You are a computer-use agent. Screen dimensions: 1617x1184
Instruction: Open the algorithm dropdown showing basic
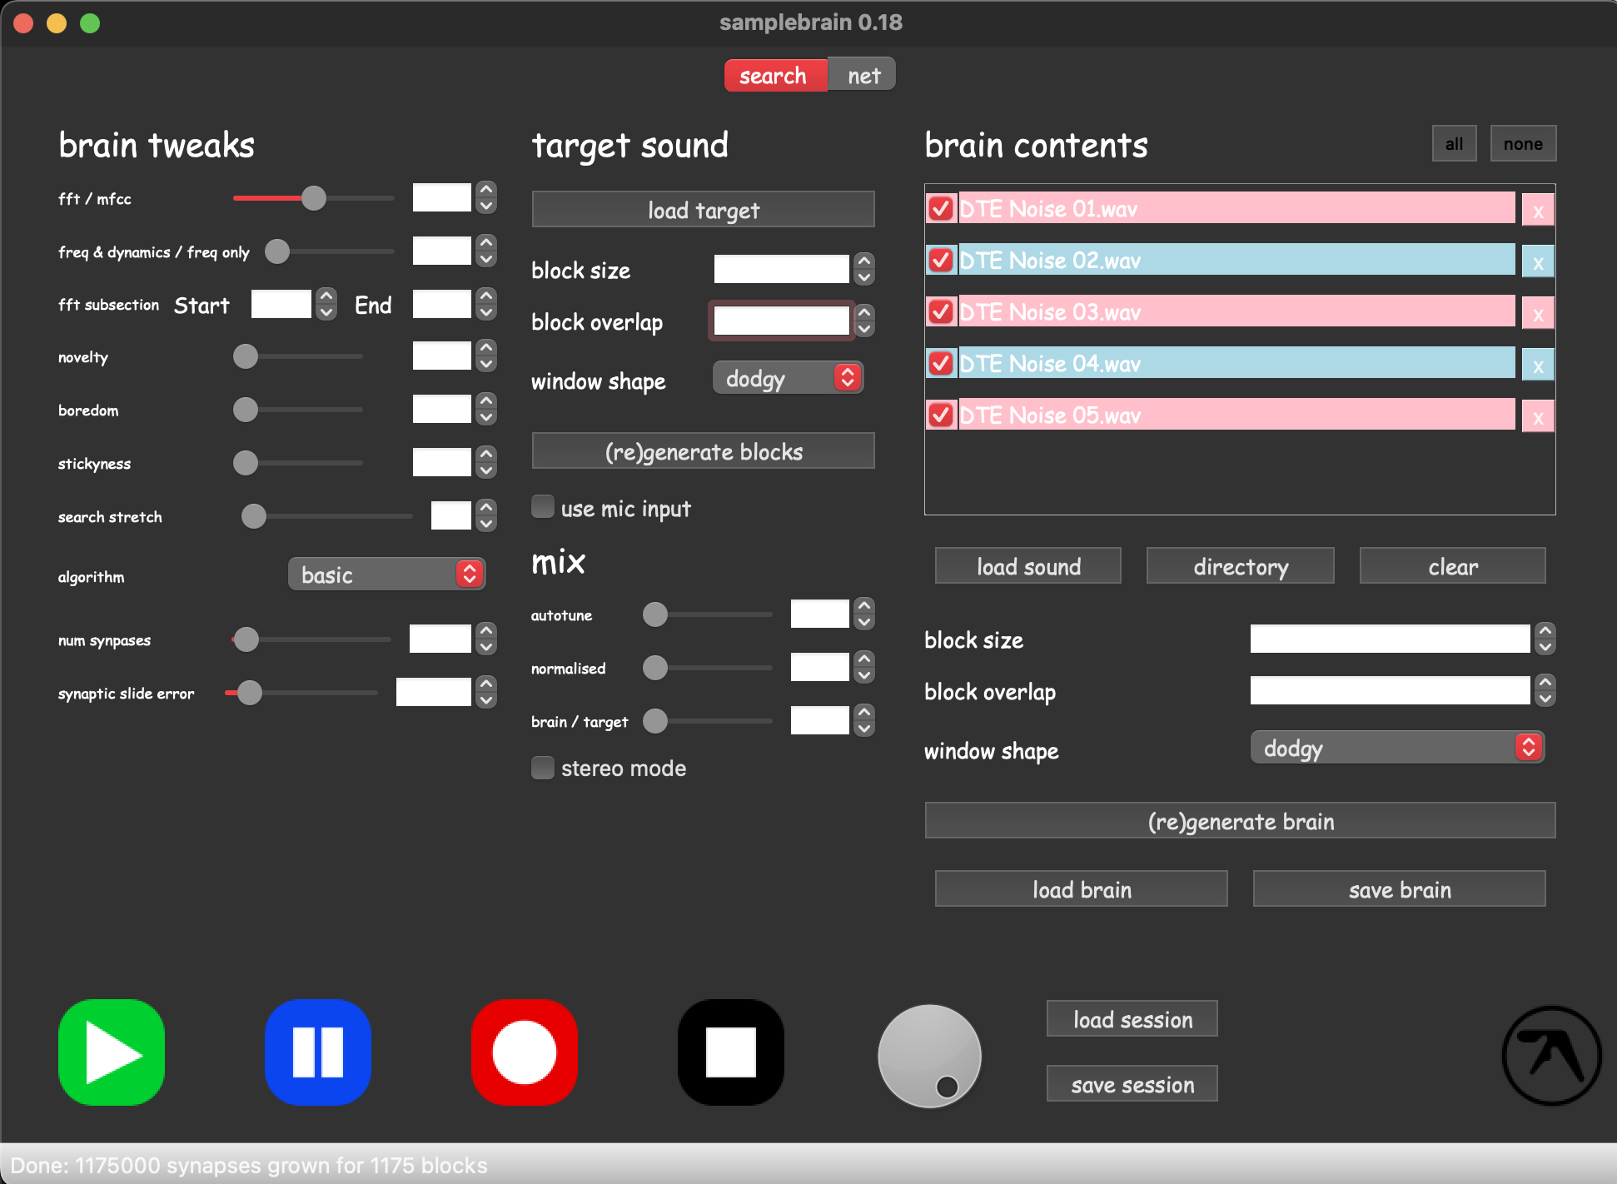pyautogui.click(x=386, y=575)
